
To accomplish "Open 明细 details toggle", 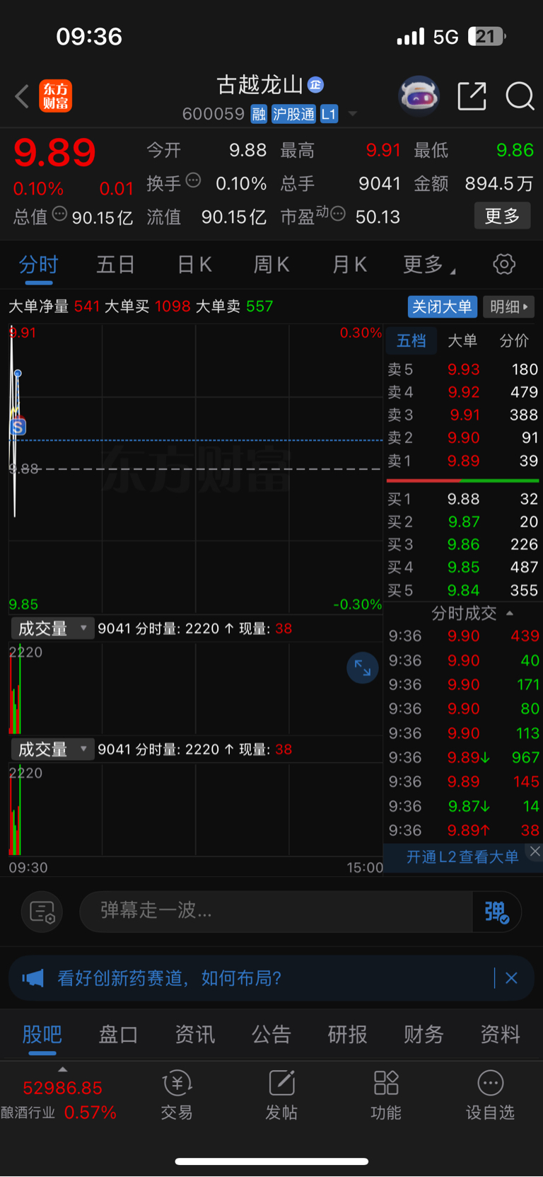I will click(509, 306).
